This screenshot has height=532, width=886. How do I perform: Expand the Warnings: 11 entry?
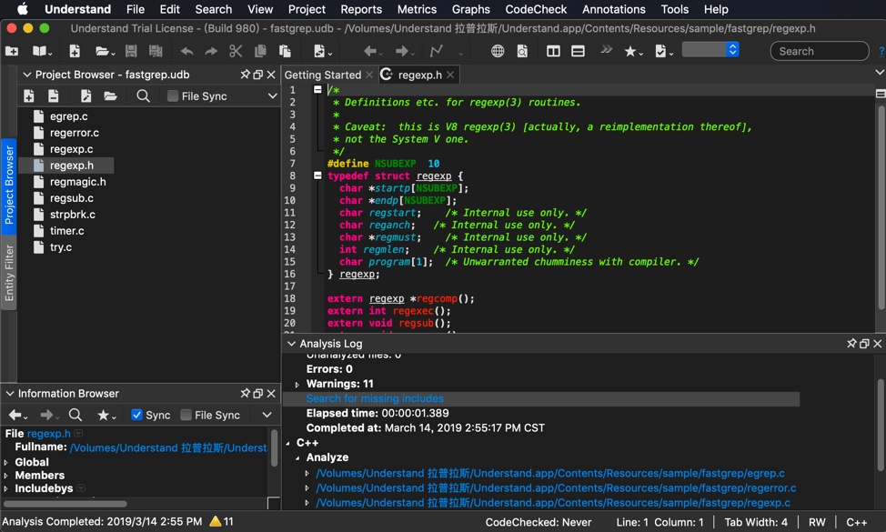pos(297,385)
